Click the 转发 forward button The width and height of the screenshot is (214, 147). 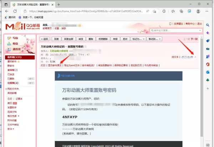click(x=81, y=39)
